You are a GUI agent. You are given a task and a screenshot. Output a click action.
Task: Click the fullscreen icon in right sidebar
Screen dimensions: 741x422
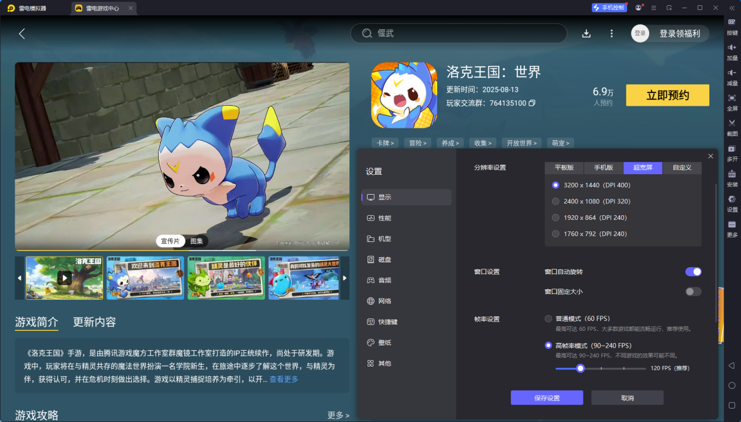[732, 98]
